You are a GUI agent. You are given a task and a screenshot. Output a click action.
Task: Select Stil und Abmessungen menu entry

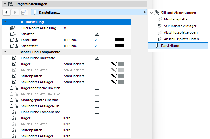178,13
